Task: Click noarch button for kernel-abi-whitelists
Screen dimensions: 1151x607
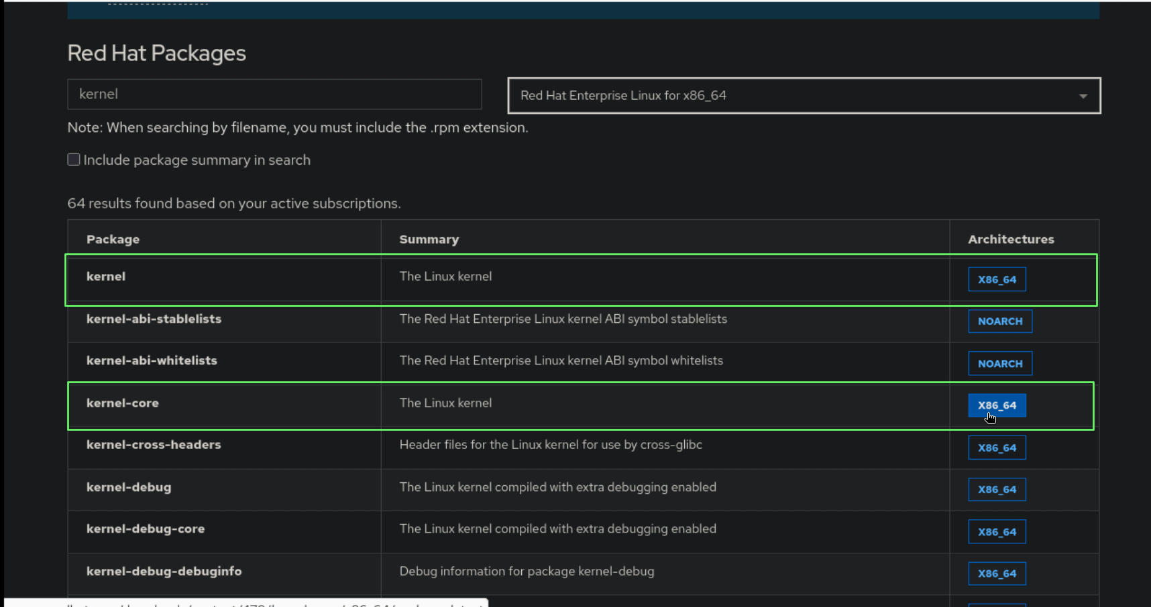Action: pos(1000,364)
